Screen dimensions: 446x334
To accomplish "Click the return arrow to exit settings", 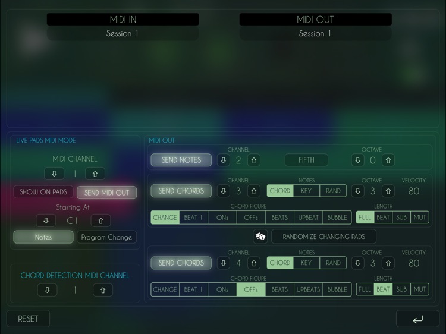I will [417, 319].
